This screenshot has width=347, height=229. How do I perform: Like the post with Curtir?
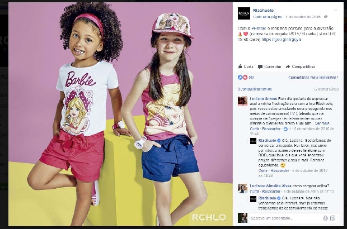click(246, 66)
